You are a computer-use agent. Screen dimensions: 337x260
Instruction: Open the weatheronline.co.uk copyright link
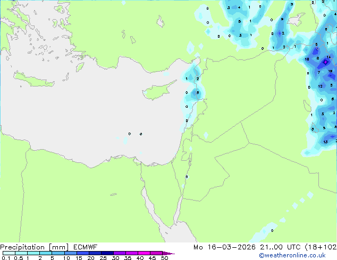[292, 255]
